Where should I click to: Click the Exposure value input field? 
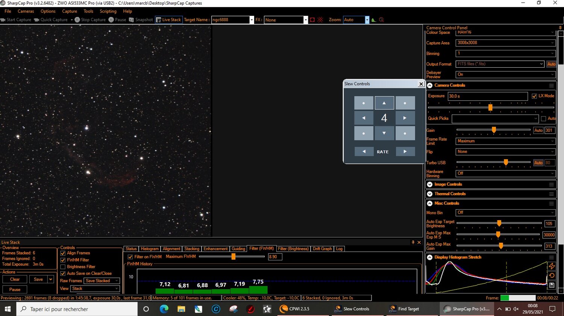[x=488, y=96]
